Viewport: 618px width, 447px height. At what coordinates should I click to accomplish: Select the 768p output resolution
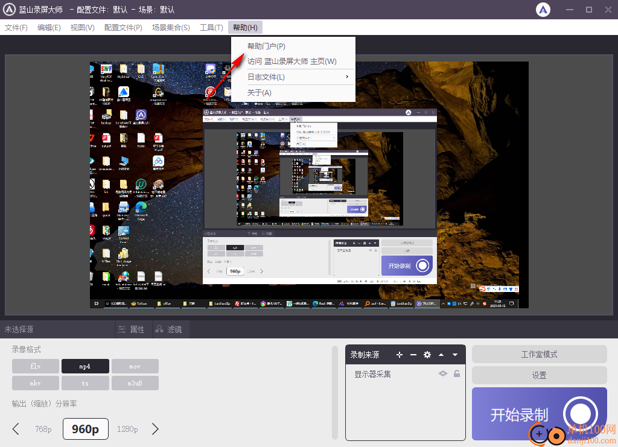43,429
